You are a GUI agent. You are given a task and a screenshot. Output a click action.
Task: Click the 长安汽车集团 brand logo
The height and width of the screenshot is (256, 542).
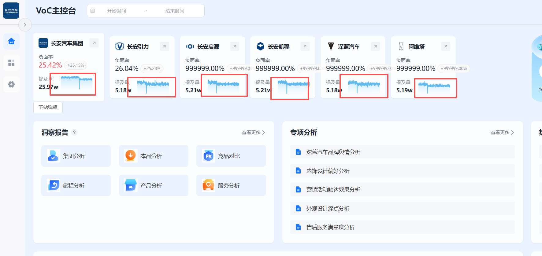coord(43,43)
